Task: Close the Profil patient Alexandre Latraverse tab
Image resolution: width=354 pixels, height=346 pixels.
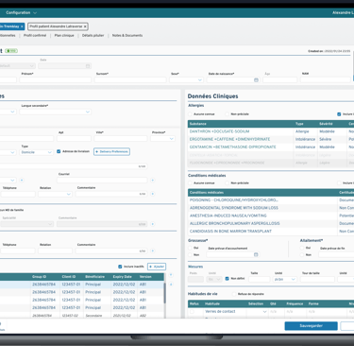Action: [85, 26]
